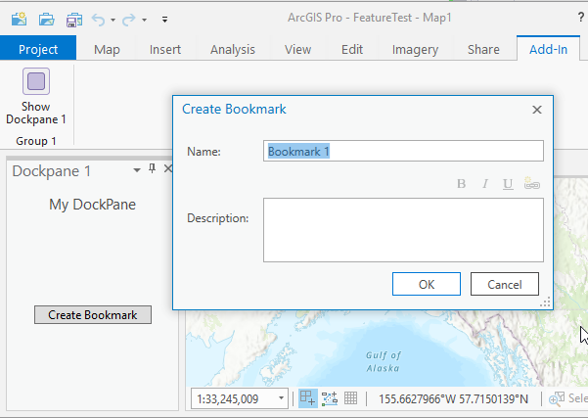Undo the last action

(99, 20)
